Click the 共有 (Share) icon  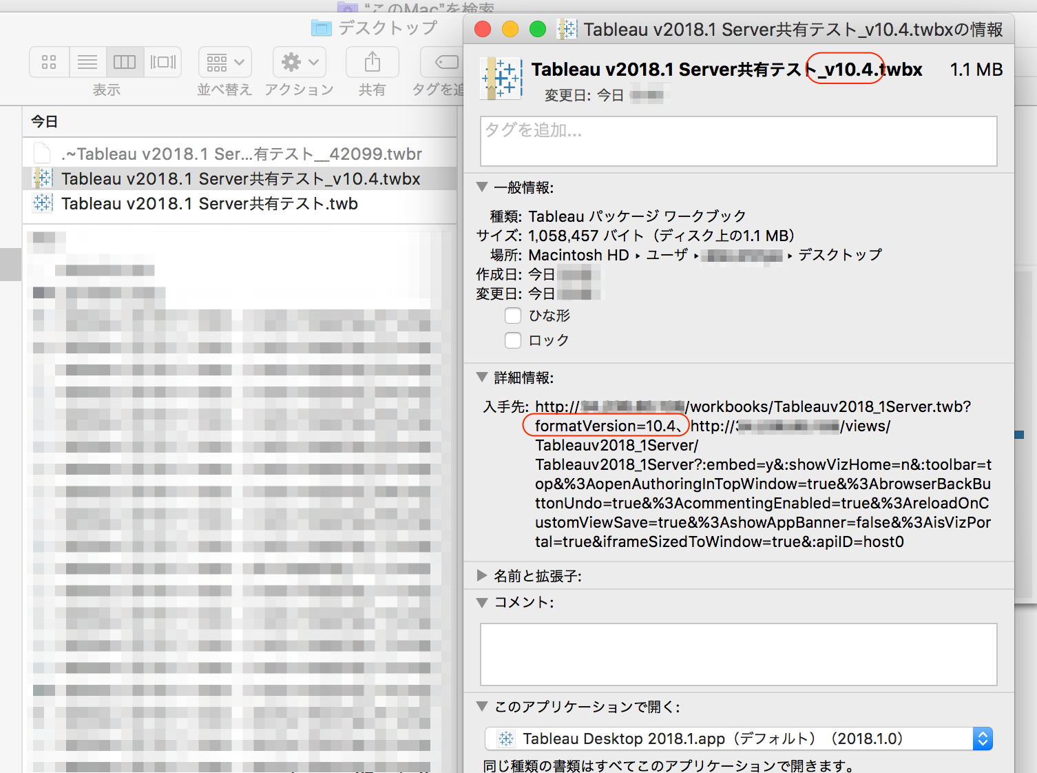click(372, 62)
